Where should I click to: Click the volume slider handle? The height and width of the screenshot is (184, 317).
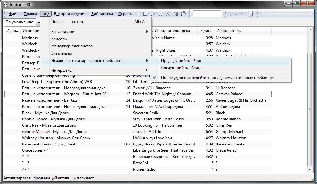(251, 14)
